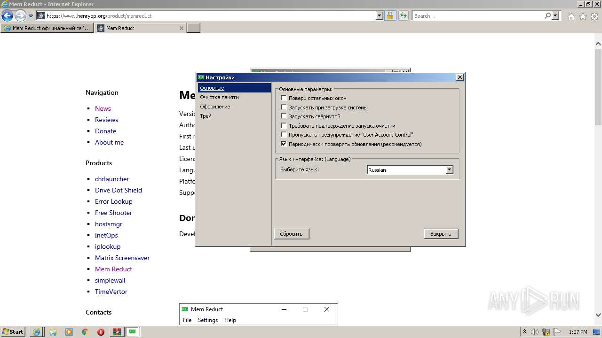Open the language dropdown showing Russian
This screenshot has width=602, height=338.
pyautogui.click(x=410, y=170)
